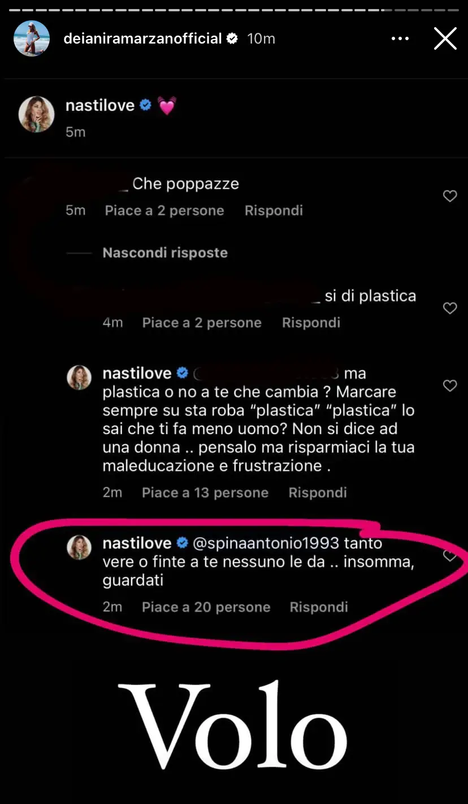Close the story with the X icon
Screen dimensions: 468x804
click(445, 38)
